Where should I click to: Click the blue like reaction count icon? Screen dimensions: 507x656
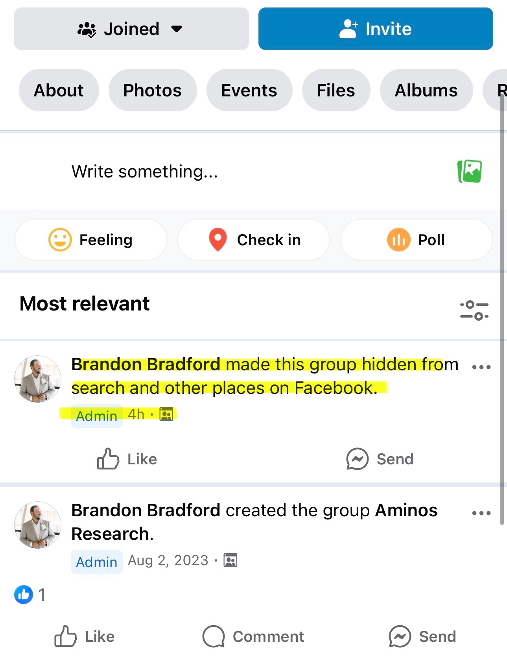point(24,594)
